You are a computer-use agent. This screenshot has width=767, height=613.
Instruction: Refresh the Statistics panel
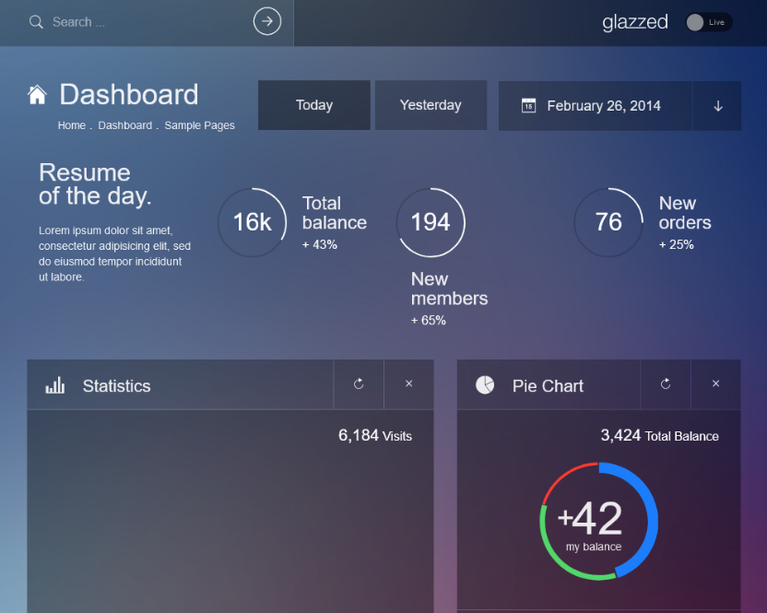(359, 384)
